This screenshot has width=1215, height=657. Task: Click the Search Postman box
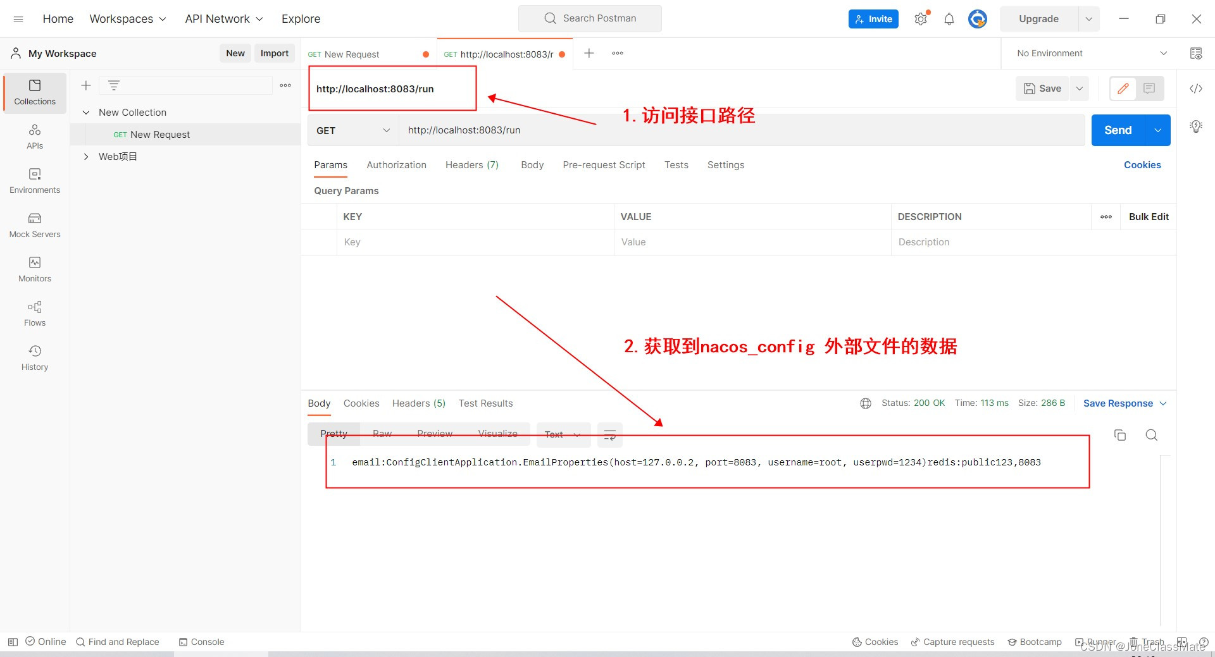click(x=590, y=18)
